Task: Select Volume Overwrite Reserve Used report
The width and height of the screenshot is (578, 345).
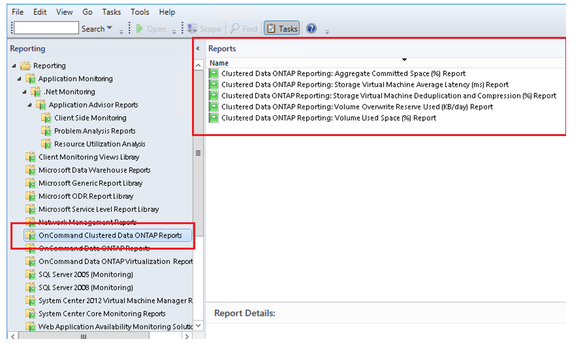Action: click(x=357, y=107)
